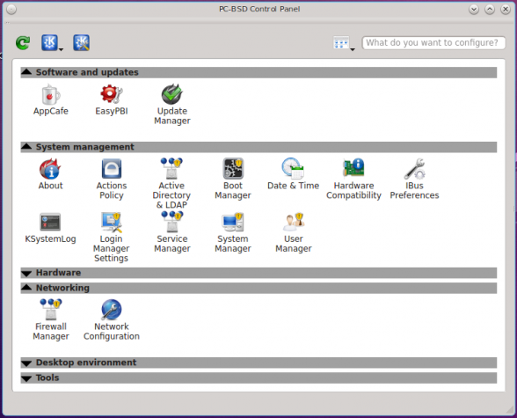Open Actions Policy settings
Screen dimensions: 517x418
(112, 180)
